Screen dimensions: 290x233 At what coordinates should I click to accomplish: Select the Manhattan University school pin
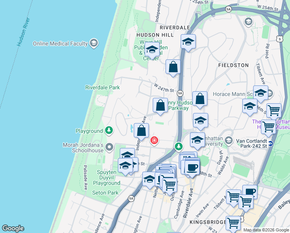point(229,141)
